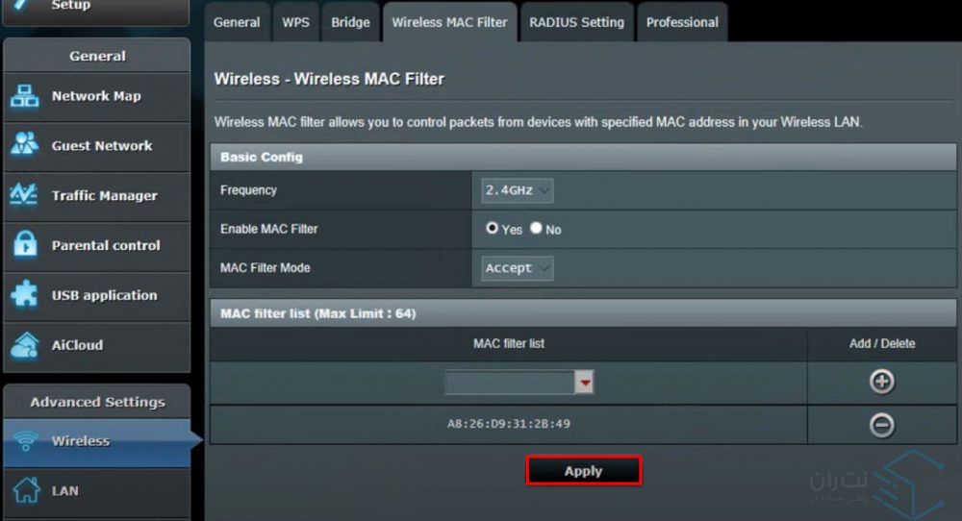Click the Network Map sidebar icon
Screen dimensions: 962x521
pyautogui.click(x=24, y=96)
